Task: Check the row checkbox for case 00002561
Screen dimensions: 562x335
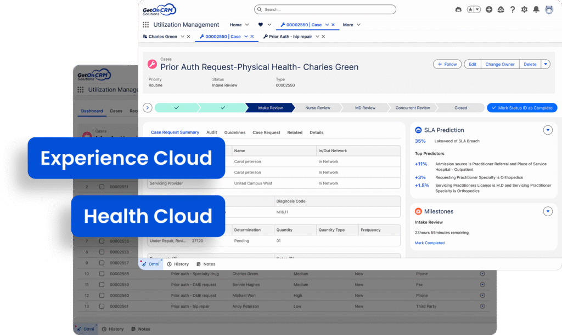Action: point(102,307)
